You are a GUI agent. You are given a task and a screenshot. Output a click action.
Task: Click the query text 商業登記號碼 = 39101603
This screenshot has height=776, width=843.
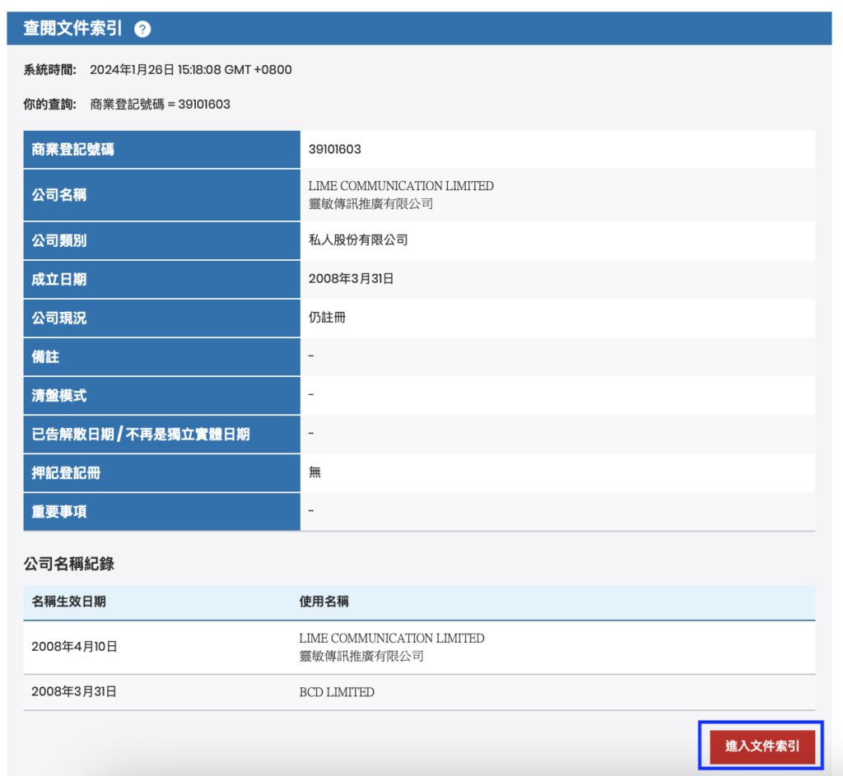(160, 105)
